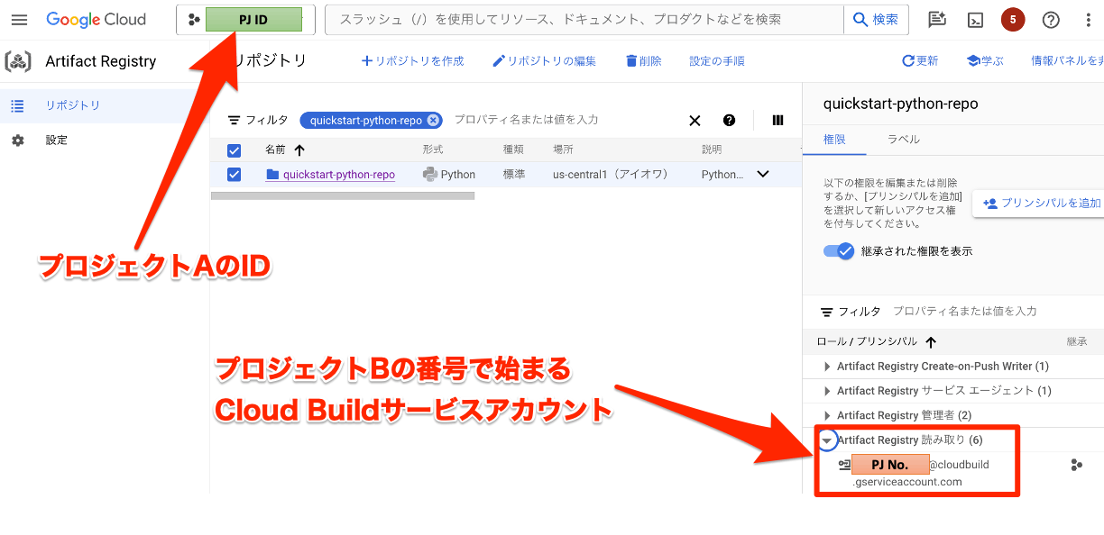
Task: Click プリンシパルを追加 button
Action: (1043, 204)
